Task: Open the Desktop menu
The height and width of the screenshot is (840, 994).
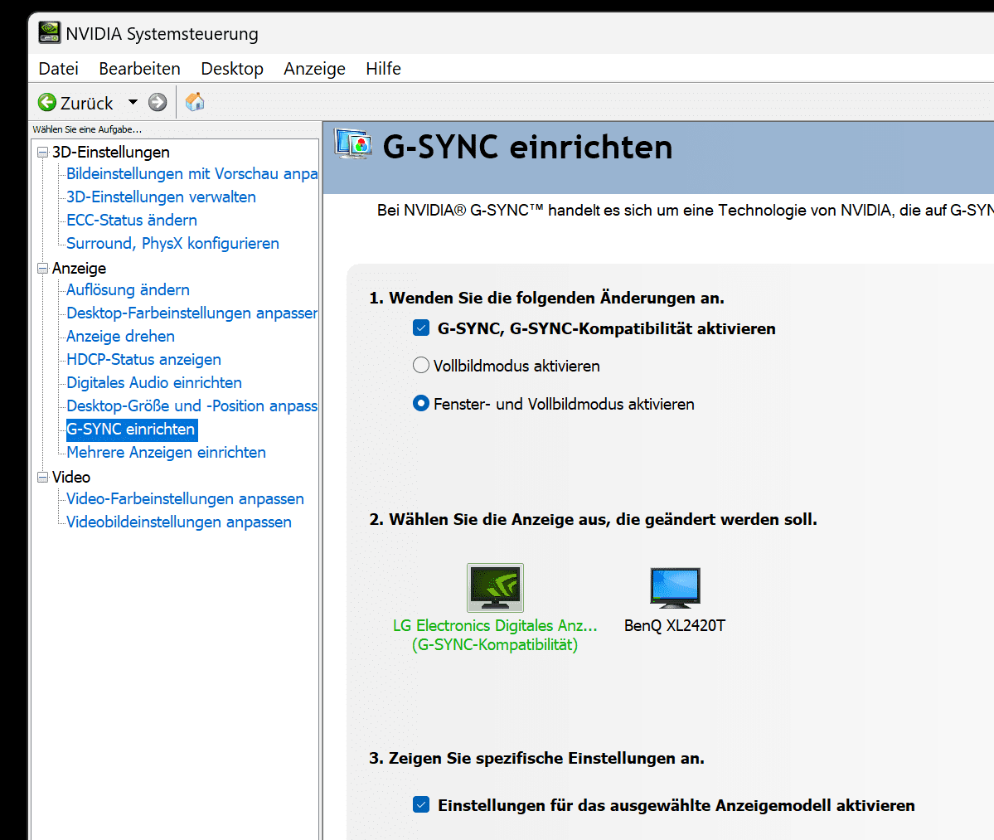Action: pyautogui.click(x=232, y=69)
